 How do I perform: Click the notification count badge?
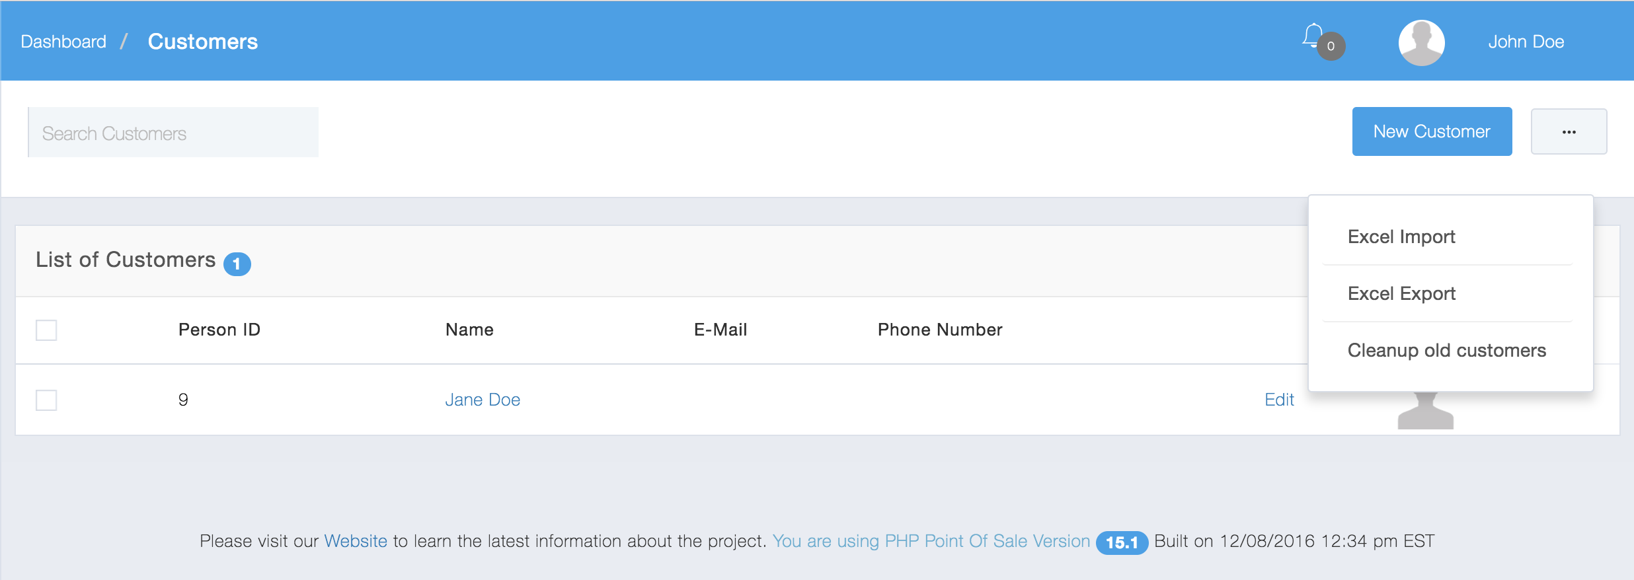click(1331, 46)
